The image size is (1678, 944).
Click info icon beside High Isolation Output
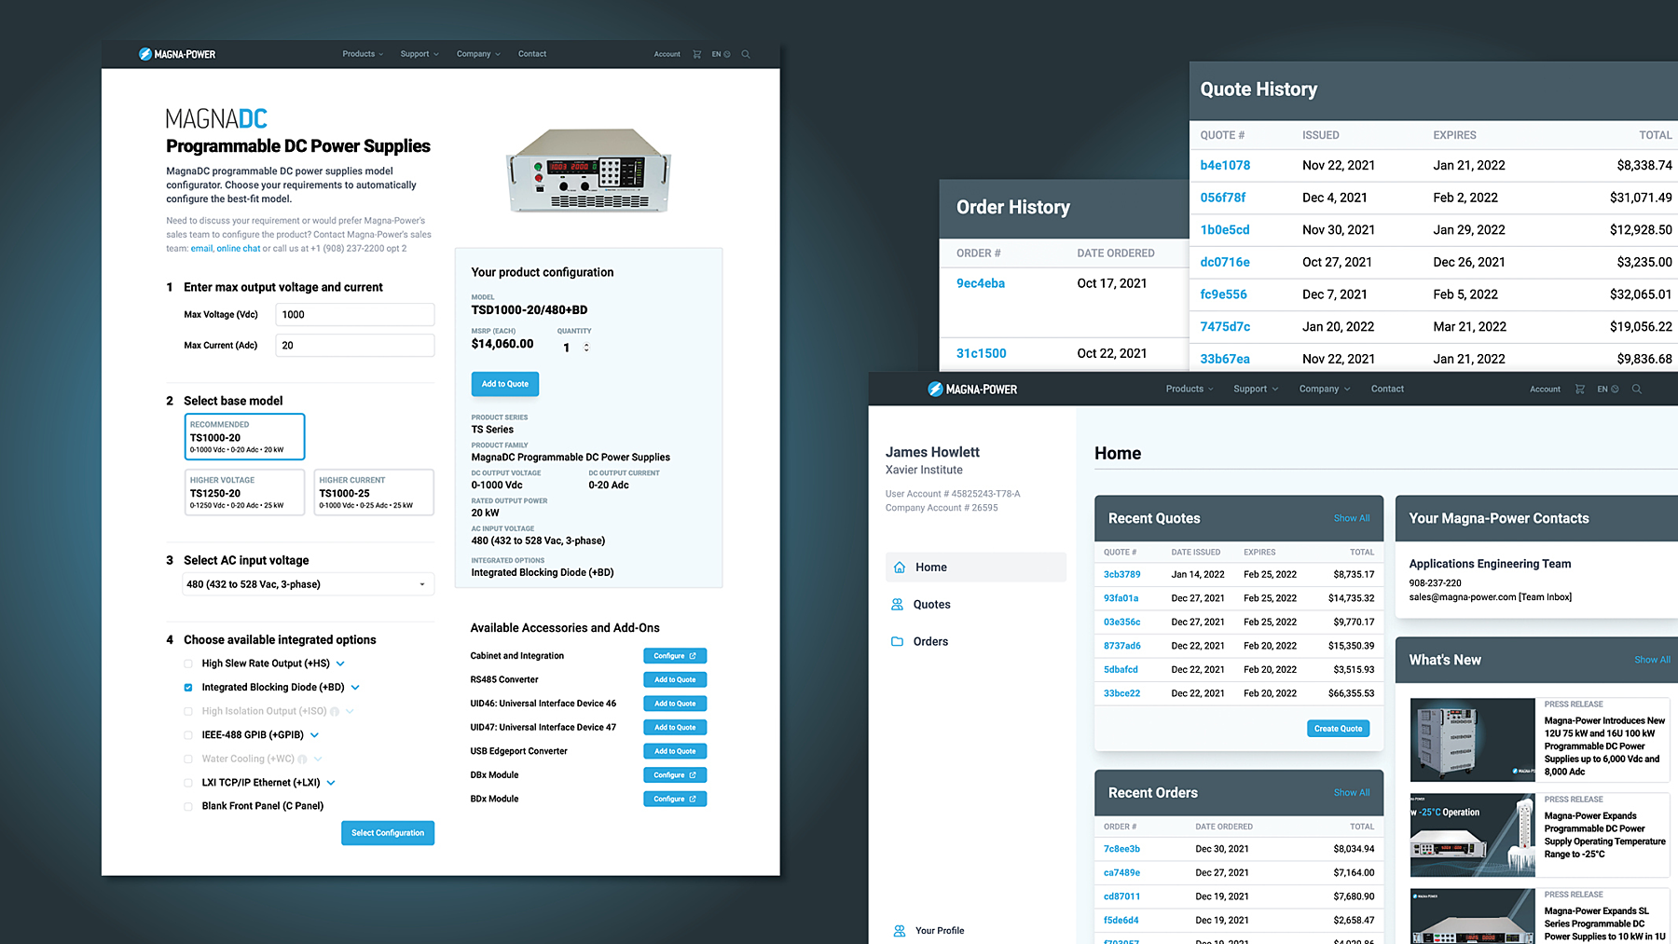[335, 711]
